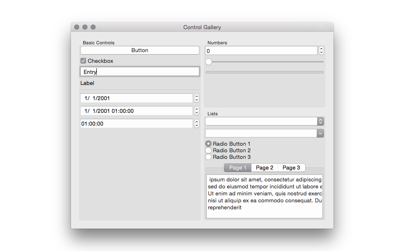Click the Numbers spinbox stepper arrows
The width and height of the screenshot is (402, 252).
pos(321,50)
